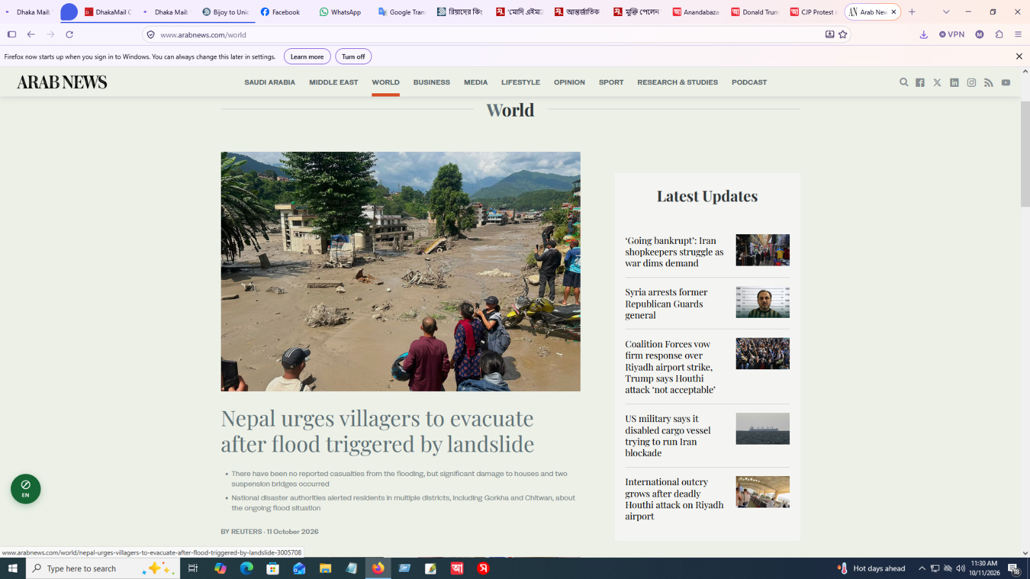Open Arab News Instagram icon
The height and width of the screenshot is (579, 1030).
[971, 82]
